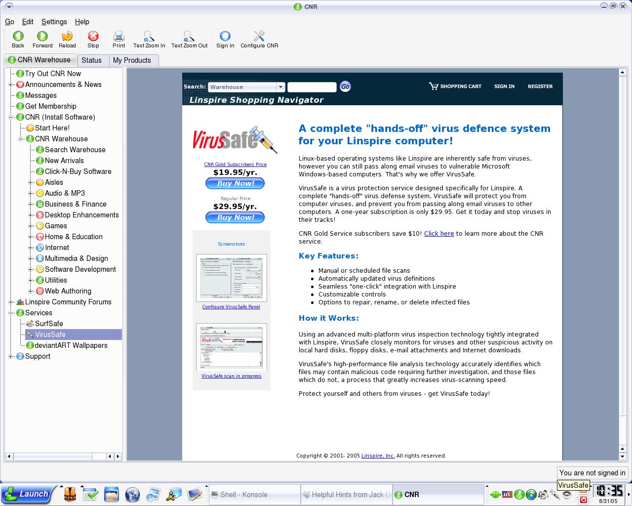Open the REGISTER link in the header

tap(540, 86)
